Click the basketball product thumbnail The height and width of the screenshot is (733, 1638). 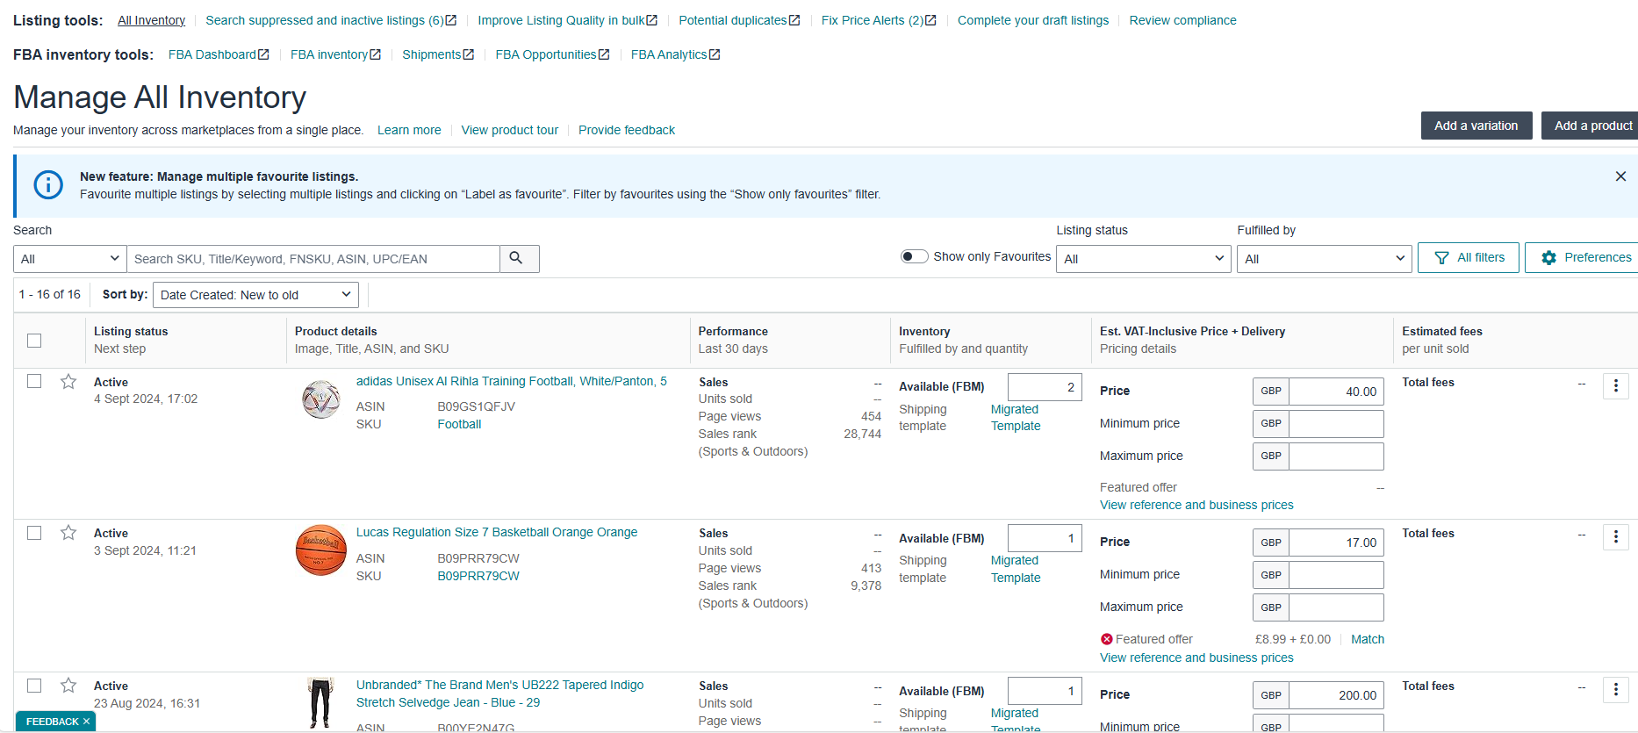321,550
